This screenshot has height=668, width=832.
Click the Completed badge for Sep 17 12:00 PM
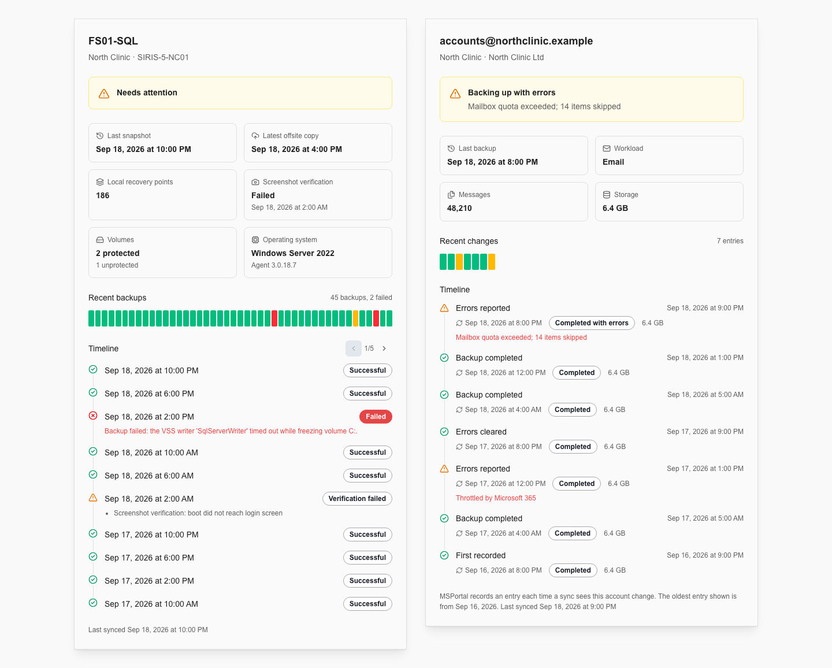point(577,484)
